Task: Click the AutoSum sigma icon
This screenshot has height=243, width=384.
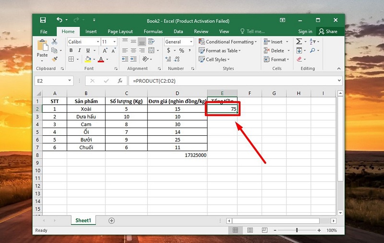Action: [x=300, y=42]
